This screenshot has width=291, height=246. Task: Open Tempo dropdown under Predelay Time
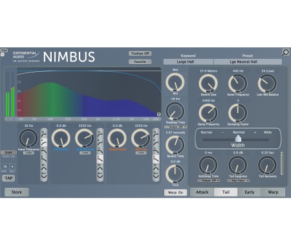(x=175, y=127)
